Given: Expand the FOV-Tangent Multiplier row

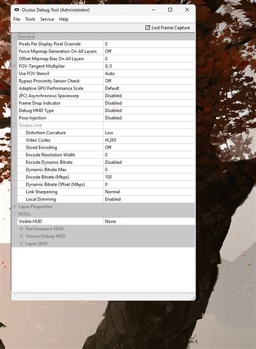Looking at the screenshot, I should pyautogui.click(x=14, y=66).
